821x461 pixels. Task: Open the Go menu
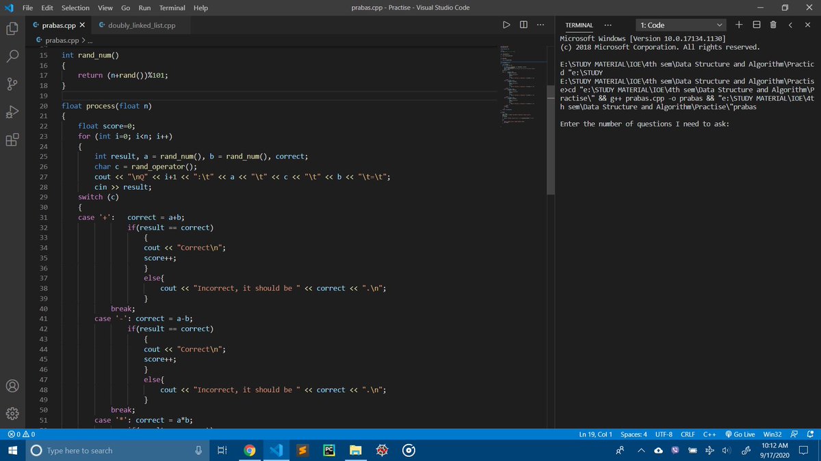point(126,8)
